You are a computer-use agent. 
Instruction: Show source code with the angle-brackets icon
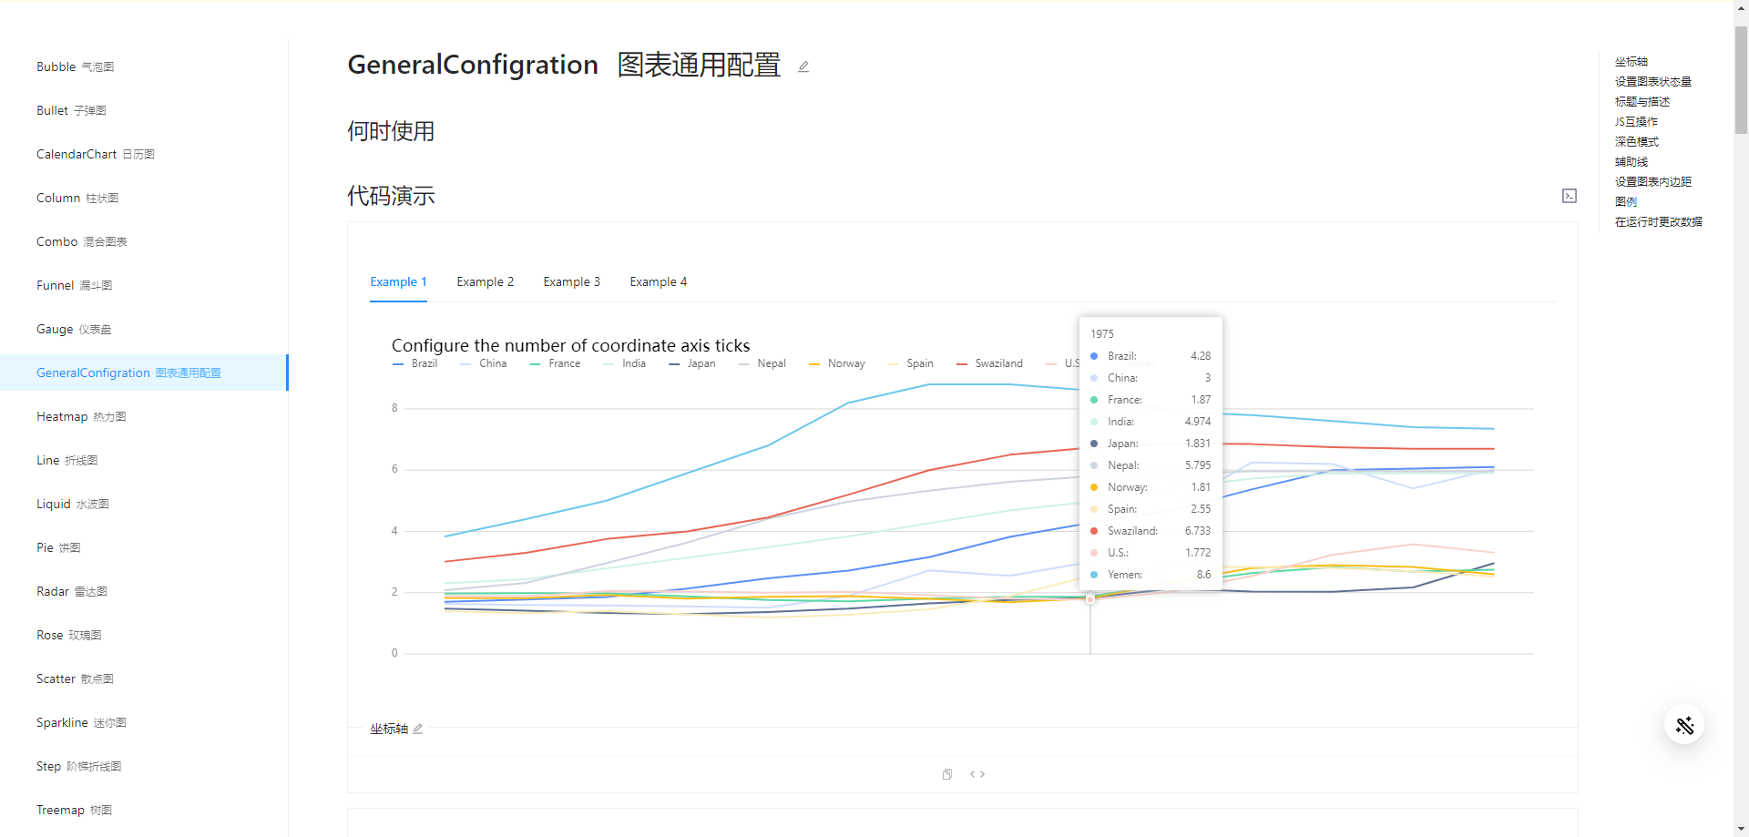click(977, 774)
